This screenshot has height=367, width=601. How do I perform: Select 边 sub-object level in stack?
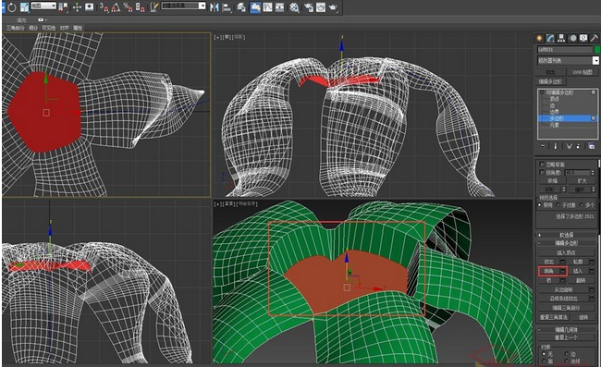553,105
